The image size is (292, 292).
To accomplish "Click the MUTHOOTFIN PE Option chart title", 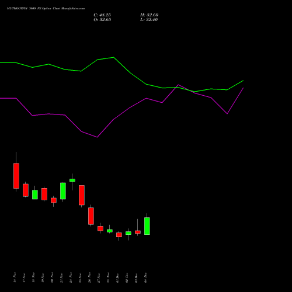I will pos(46,9).
